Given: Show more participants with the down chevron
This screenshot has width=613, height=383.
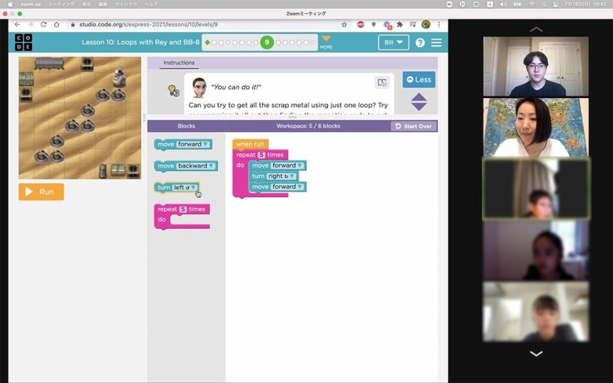Looking at the screenshot, I should click(x=536, y=353).
